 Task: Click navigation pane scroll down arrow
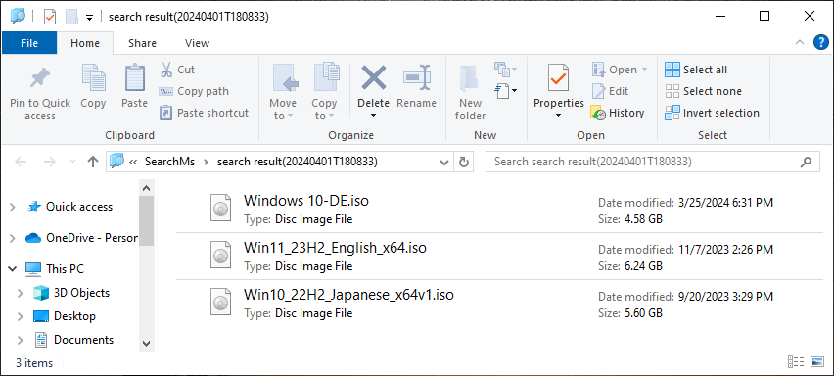tap(147, 344)
